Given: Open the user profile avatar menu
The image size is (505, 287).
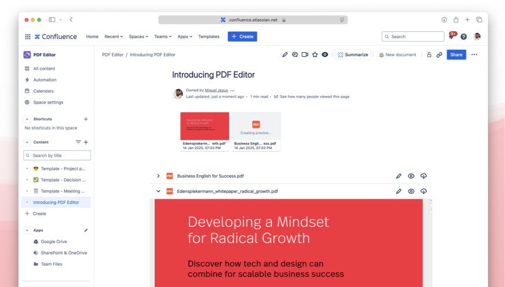Looking at the screenshot, I should point(477,36).
